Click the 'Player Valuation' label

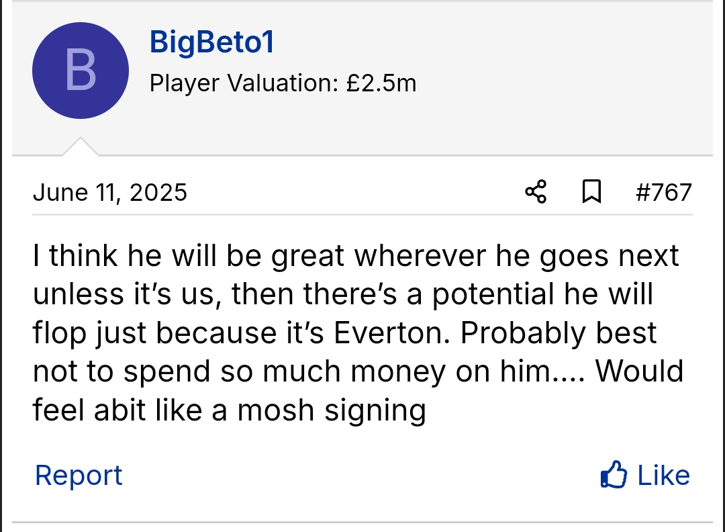(242, 83)
